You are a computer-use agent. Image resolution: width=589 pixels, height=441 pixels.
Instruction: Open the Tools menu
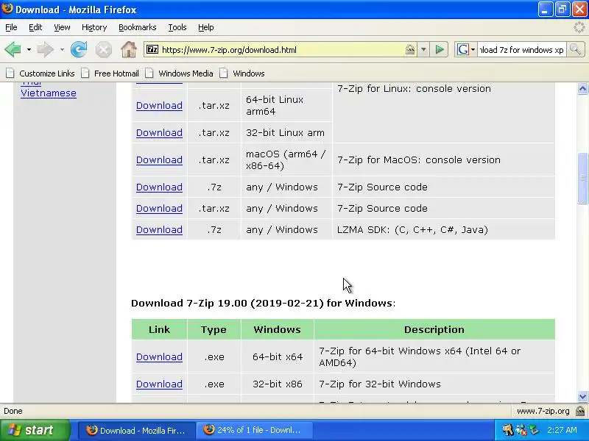click(x=177, y=27)
